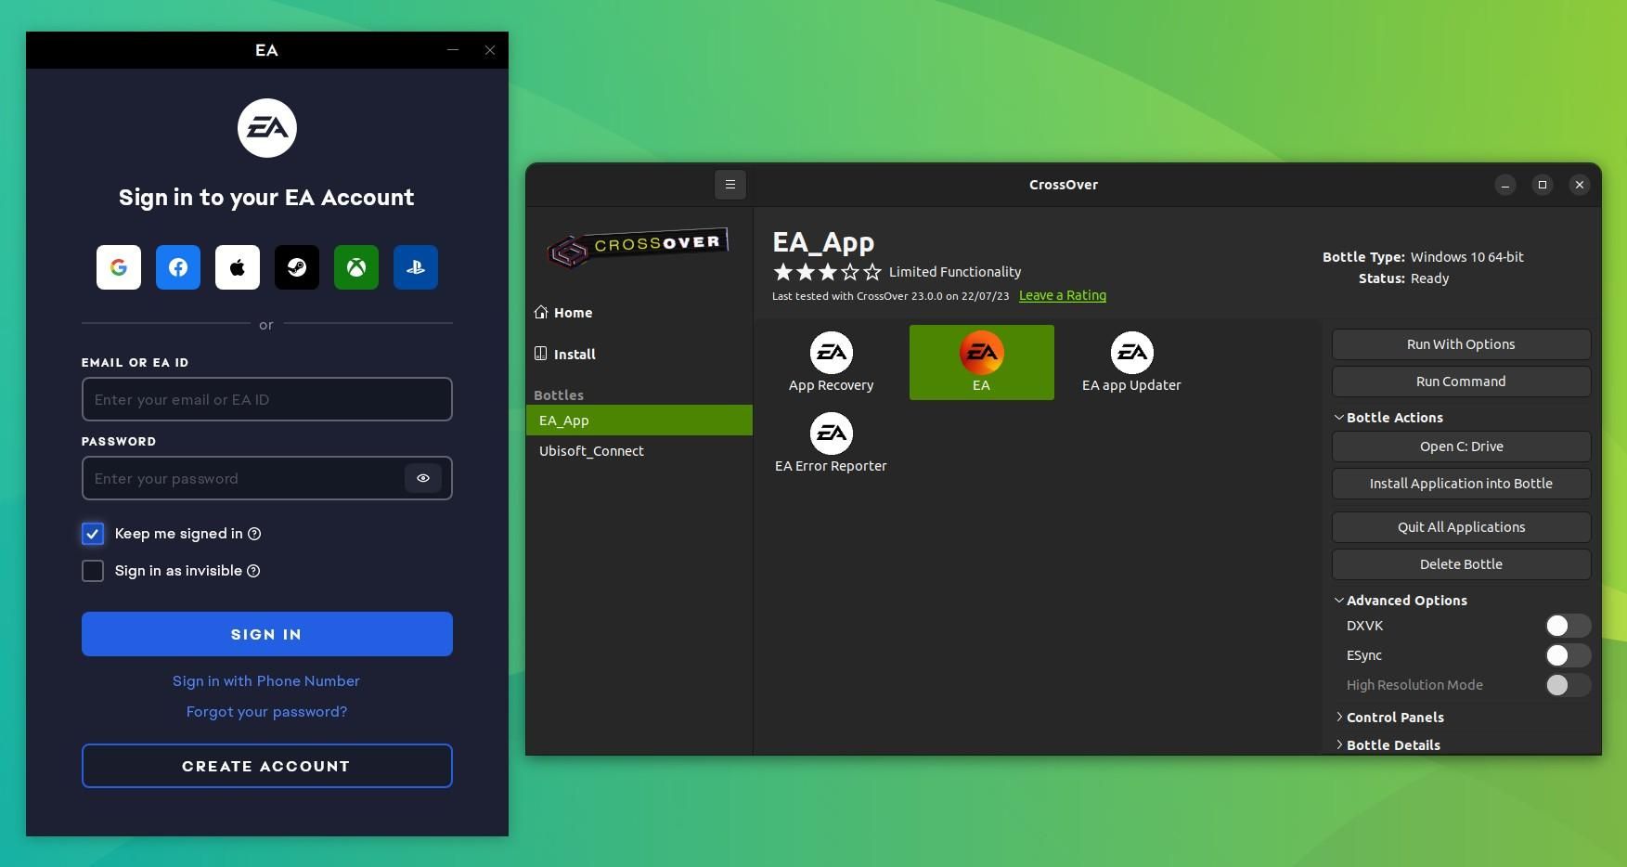1627x867 pixels.
Task: Sign in via Steam
Action: pos(296,267)
